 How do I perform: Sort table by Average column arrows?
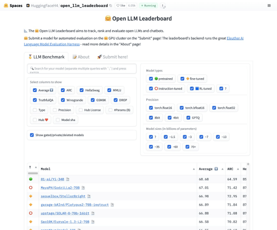[x=221, y=169]
